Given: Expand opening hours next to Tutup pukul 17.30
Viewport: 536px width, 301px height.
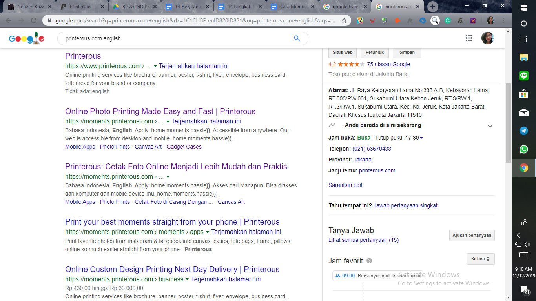Looking at the screenshot, I should click(421, 138).
